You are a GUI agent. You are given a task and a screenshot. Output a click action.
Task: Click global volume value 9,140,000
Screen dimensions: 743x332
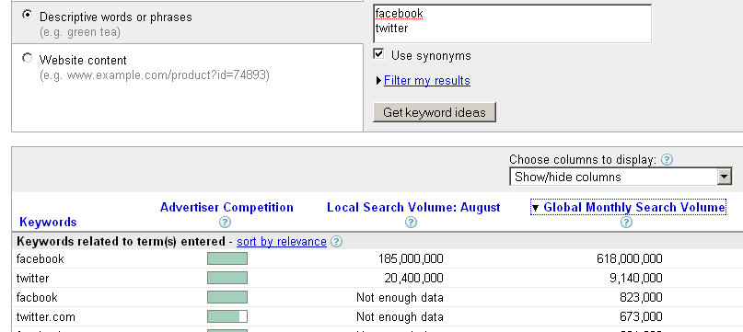(636, 278)
